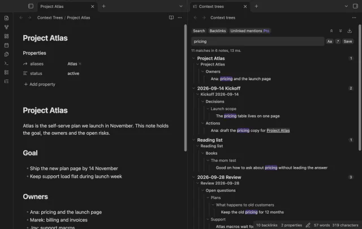Collapse the Books node
This screenshot has height=229, width=362.
click(202, 153)
